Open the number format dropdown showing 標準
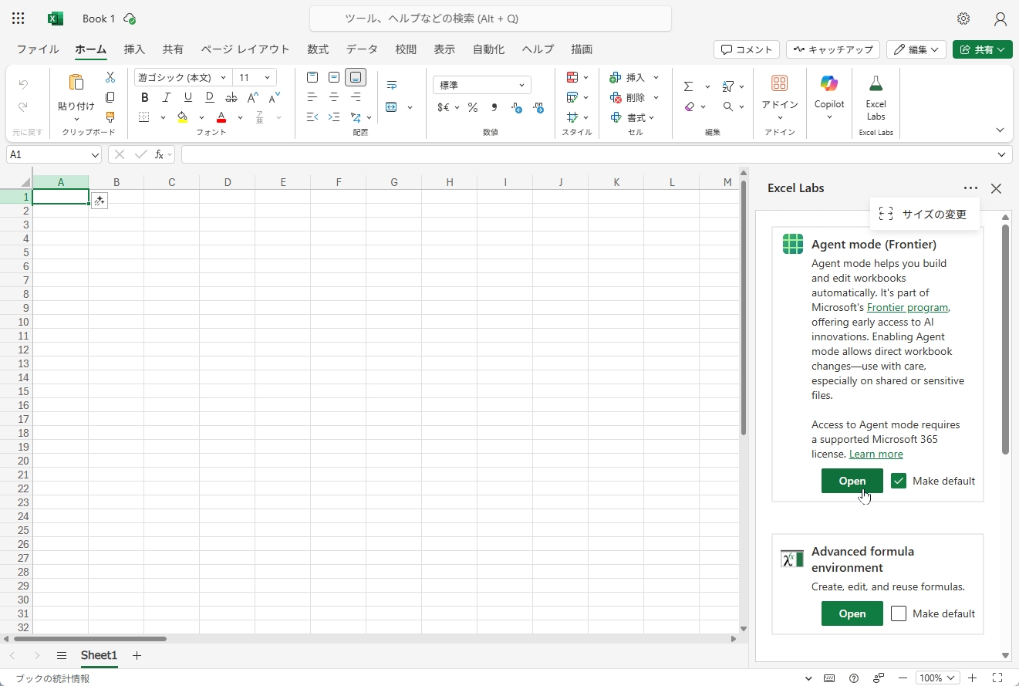Viewport: 1019px width, 686px height. coord(481,85)
